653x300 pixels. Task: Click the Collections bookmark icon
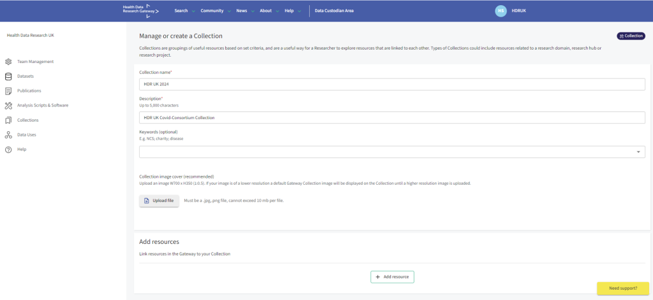(8, 120)
